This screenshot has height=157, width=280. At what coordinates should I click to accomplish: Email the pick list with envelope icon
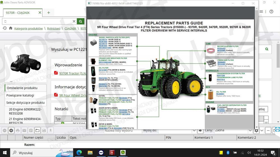[x=24, y=131]
